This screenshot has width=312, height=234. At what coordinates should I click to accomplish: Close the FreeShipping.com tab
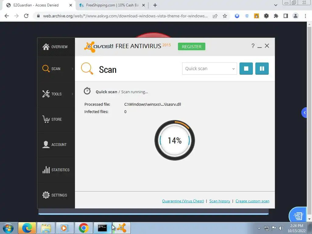tap(144, 5)
